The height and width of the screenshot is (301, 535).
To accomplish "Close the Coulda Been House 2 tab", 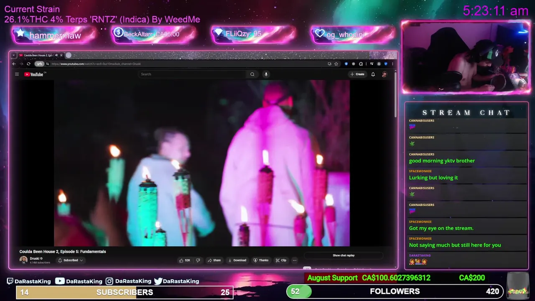I will pyautogui.click(x=61, y=55).
